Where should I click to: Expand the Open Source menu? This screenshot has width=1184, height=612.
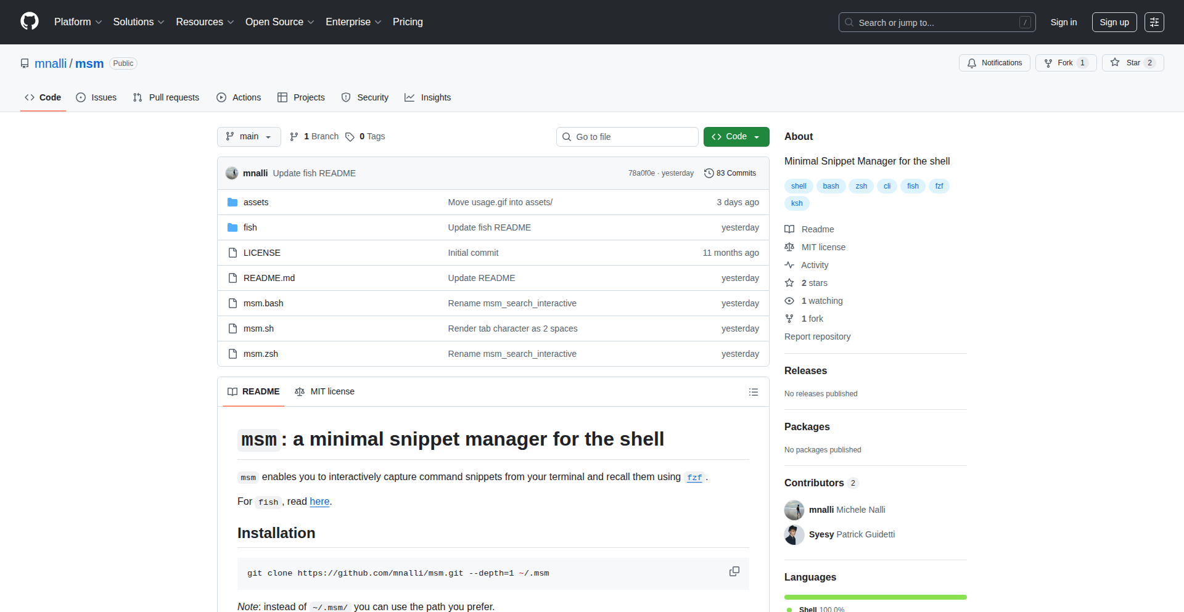[x=280, y=22]
